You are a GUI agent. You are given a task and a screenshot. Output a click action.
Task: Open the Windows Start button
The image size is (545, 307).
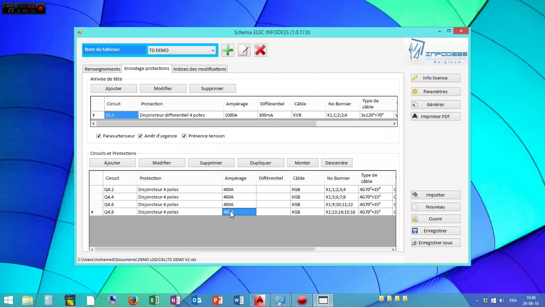8,300
